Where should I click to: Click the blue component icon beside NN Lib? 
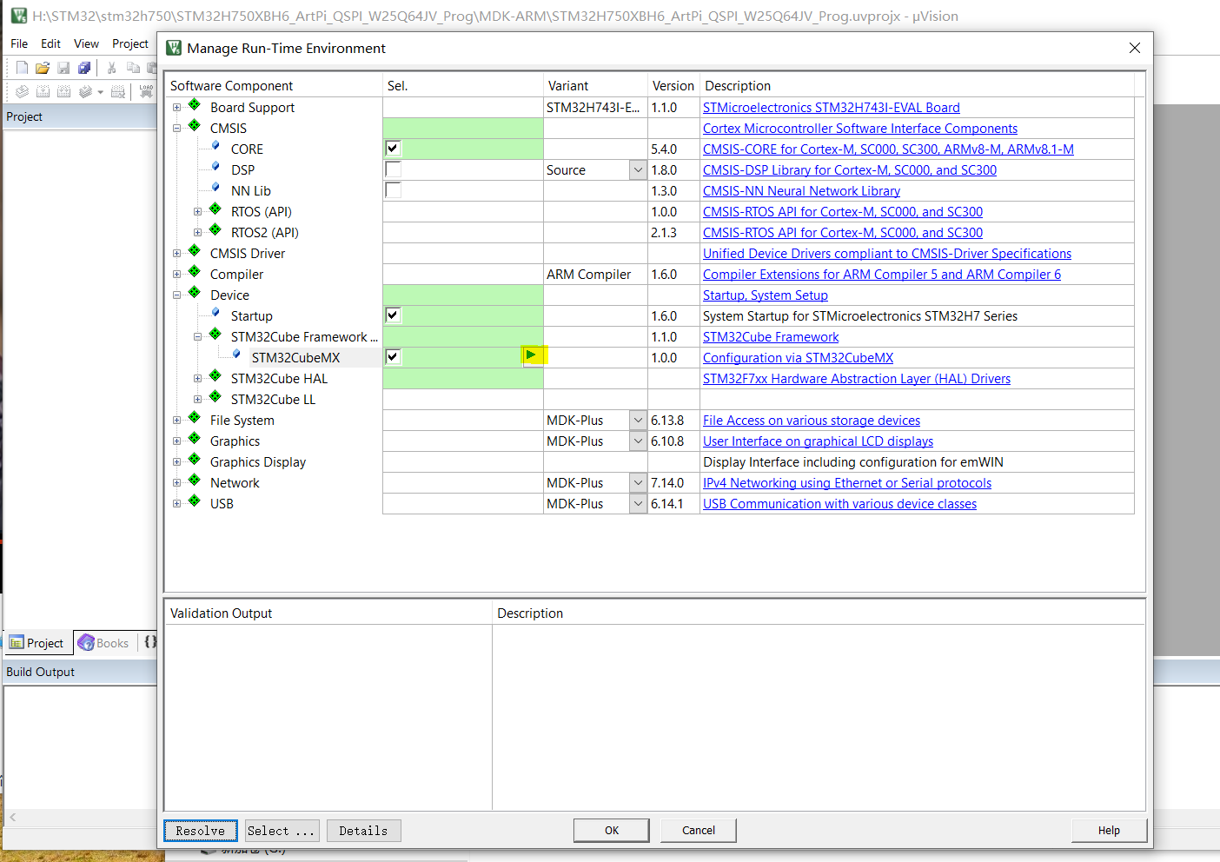point(215,188)
